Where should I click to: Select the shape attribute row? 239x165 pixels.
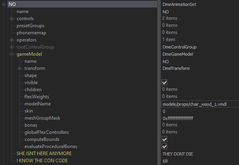point(31,75)
